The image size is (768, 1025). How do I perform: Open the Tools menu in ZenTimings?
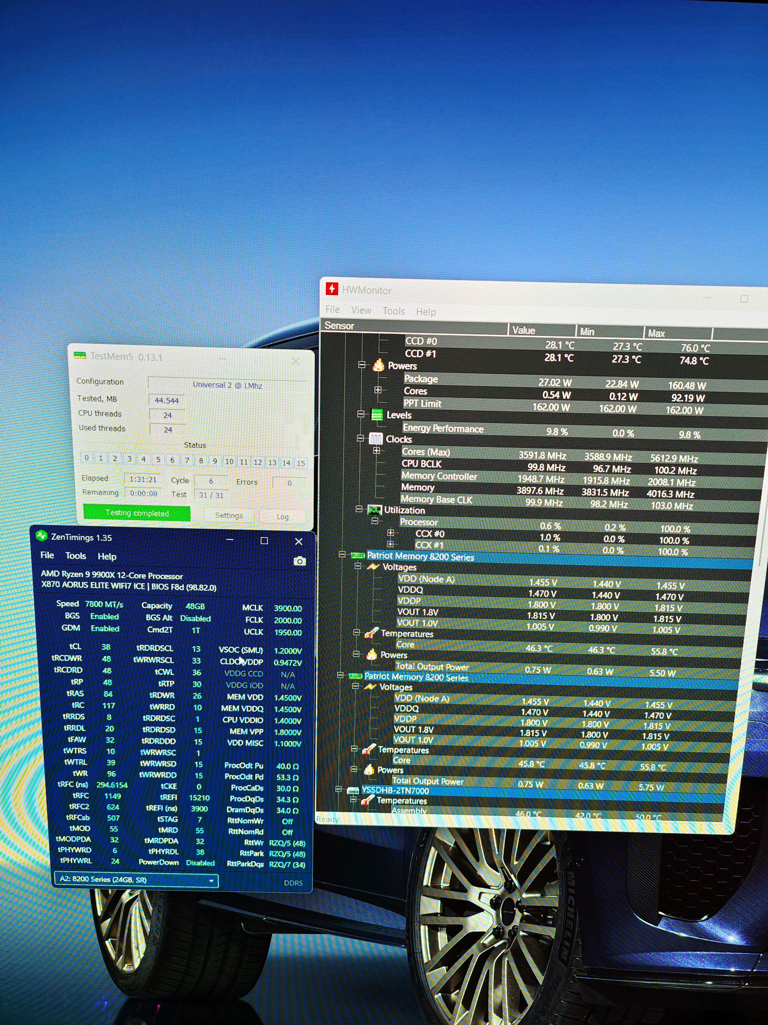click(x=75, y=556)
